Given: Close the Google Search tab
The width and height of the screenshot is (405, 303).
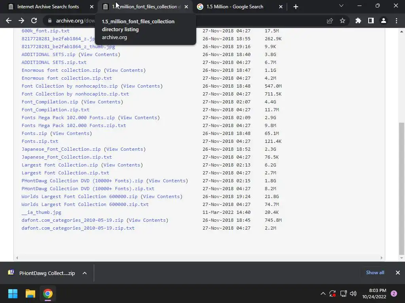Looking at the screenshot, I should pyautogui.click(x=281, y=7).
